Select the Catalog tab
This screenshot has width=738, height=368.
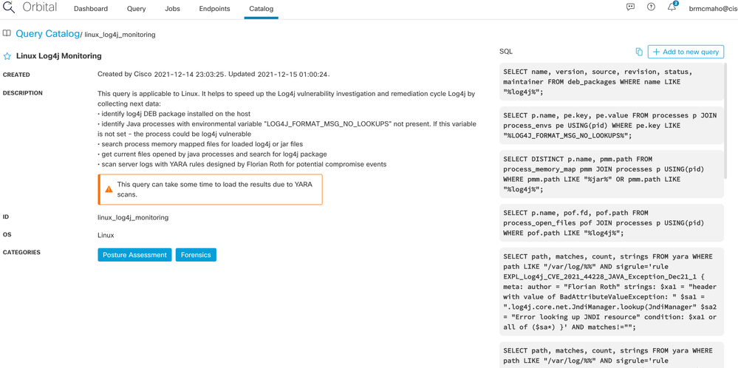(x=261, y=8)
